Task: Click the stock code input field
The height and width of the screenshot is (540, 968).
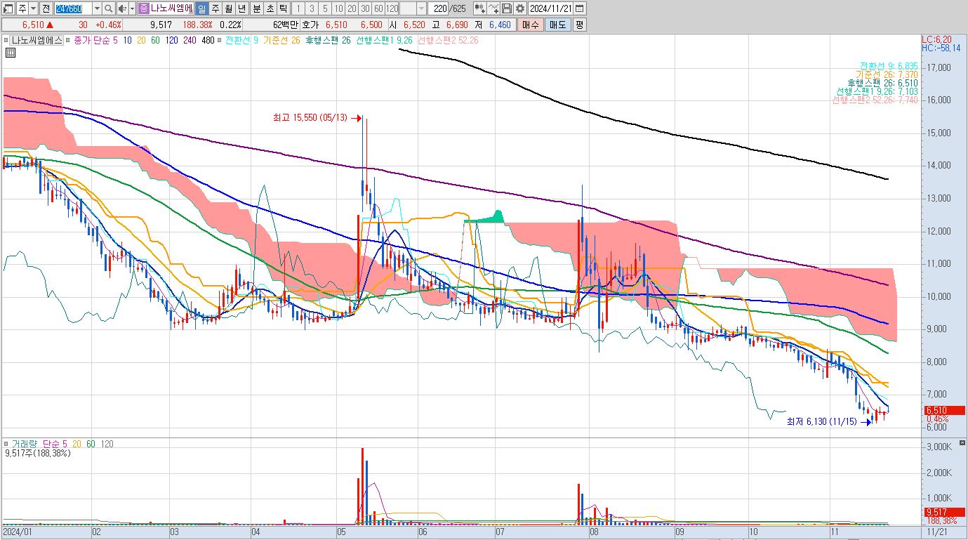Action: coord(73,8)
